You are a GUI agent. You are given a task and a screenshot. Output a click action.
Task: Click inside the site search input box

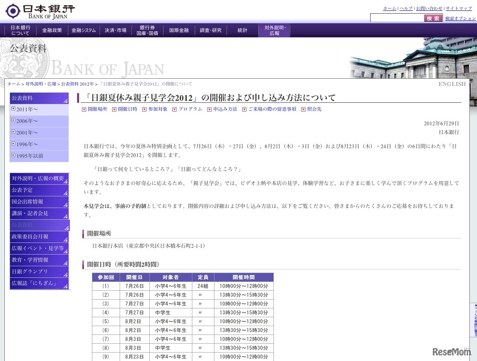tap(397, 18)
